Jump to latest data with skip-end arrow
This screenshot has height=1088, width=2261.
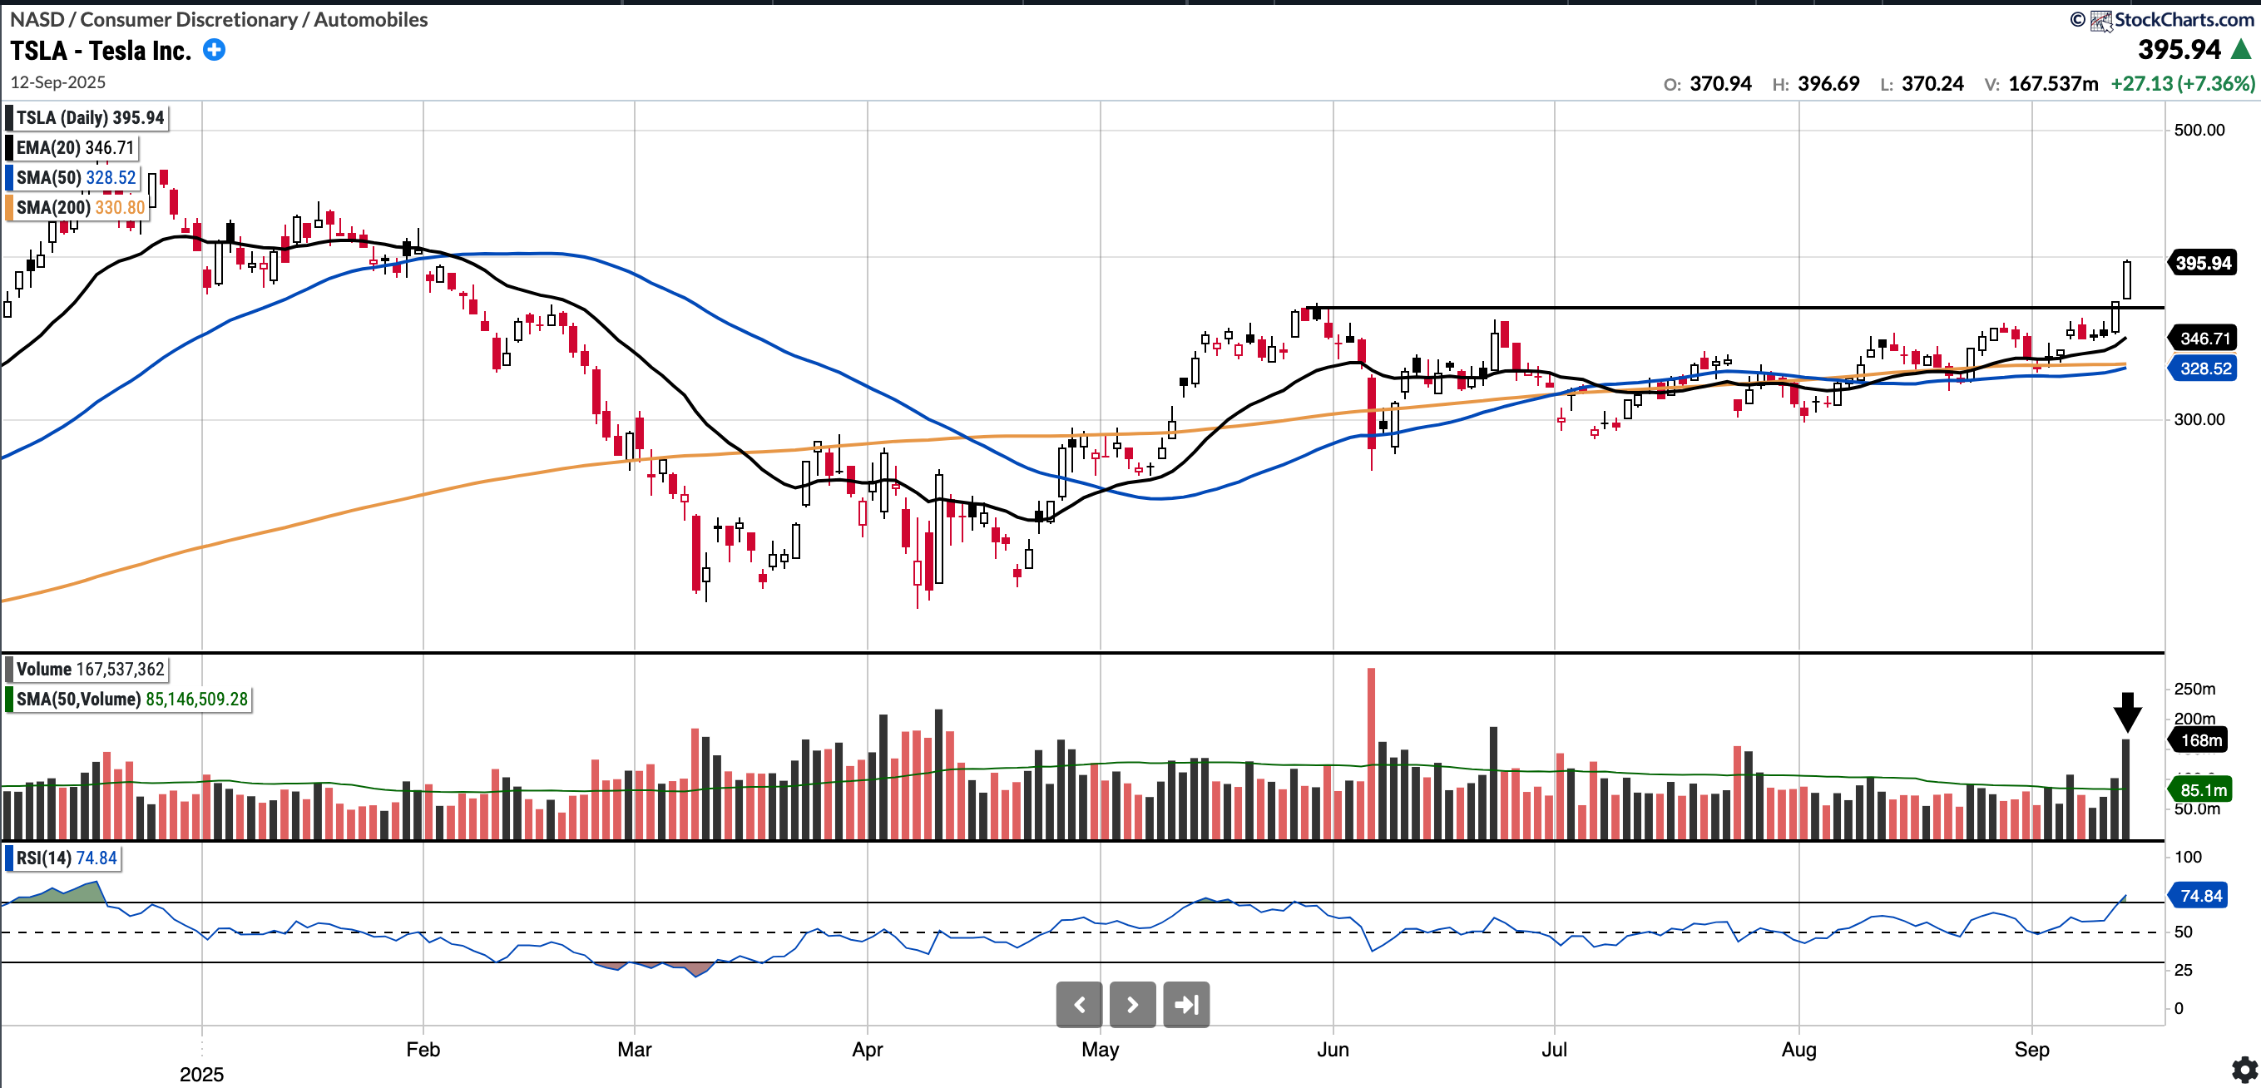coord(1185,1005)
